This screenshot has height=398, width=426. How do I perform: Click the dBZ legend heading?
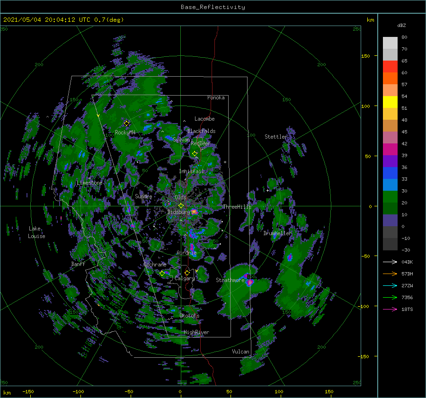point(401,25)
